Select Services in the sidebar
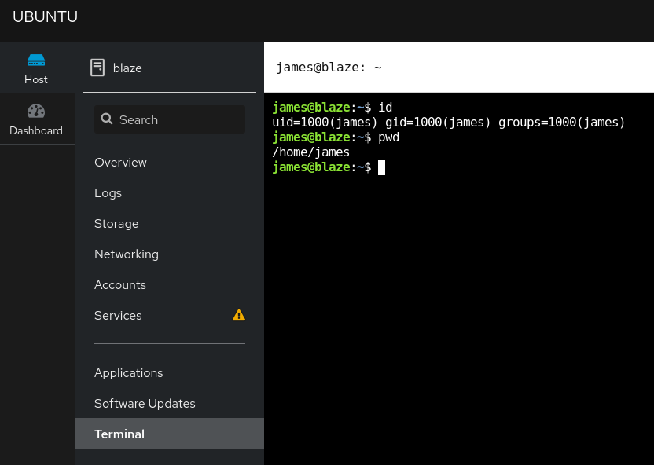Image resolution: width=654 pixels, height=465 pixels. 118,316
